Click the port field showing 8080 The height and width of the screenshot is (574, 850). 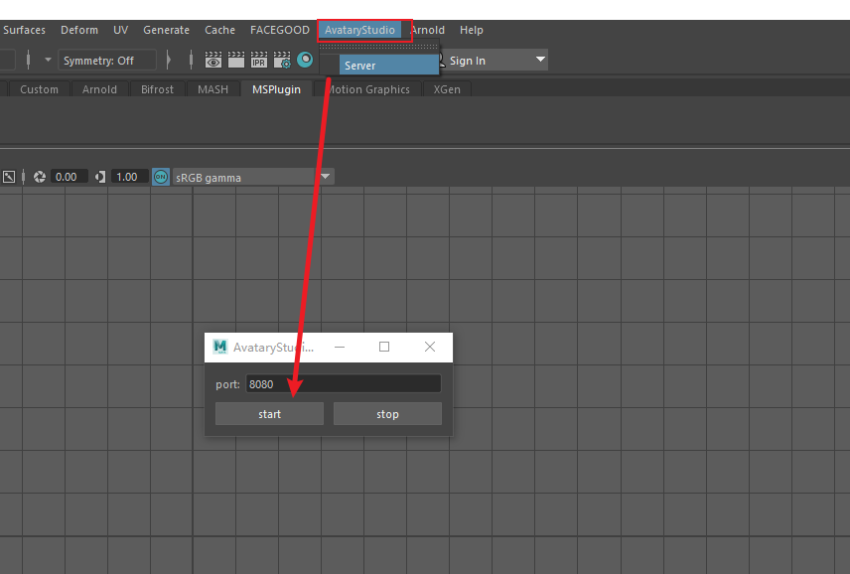tap(344, 384)
